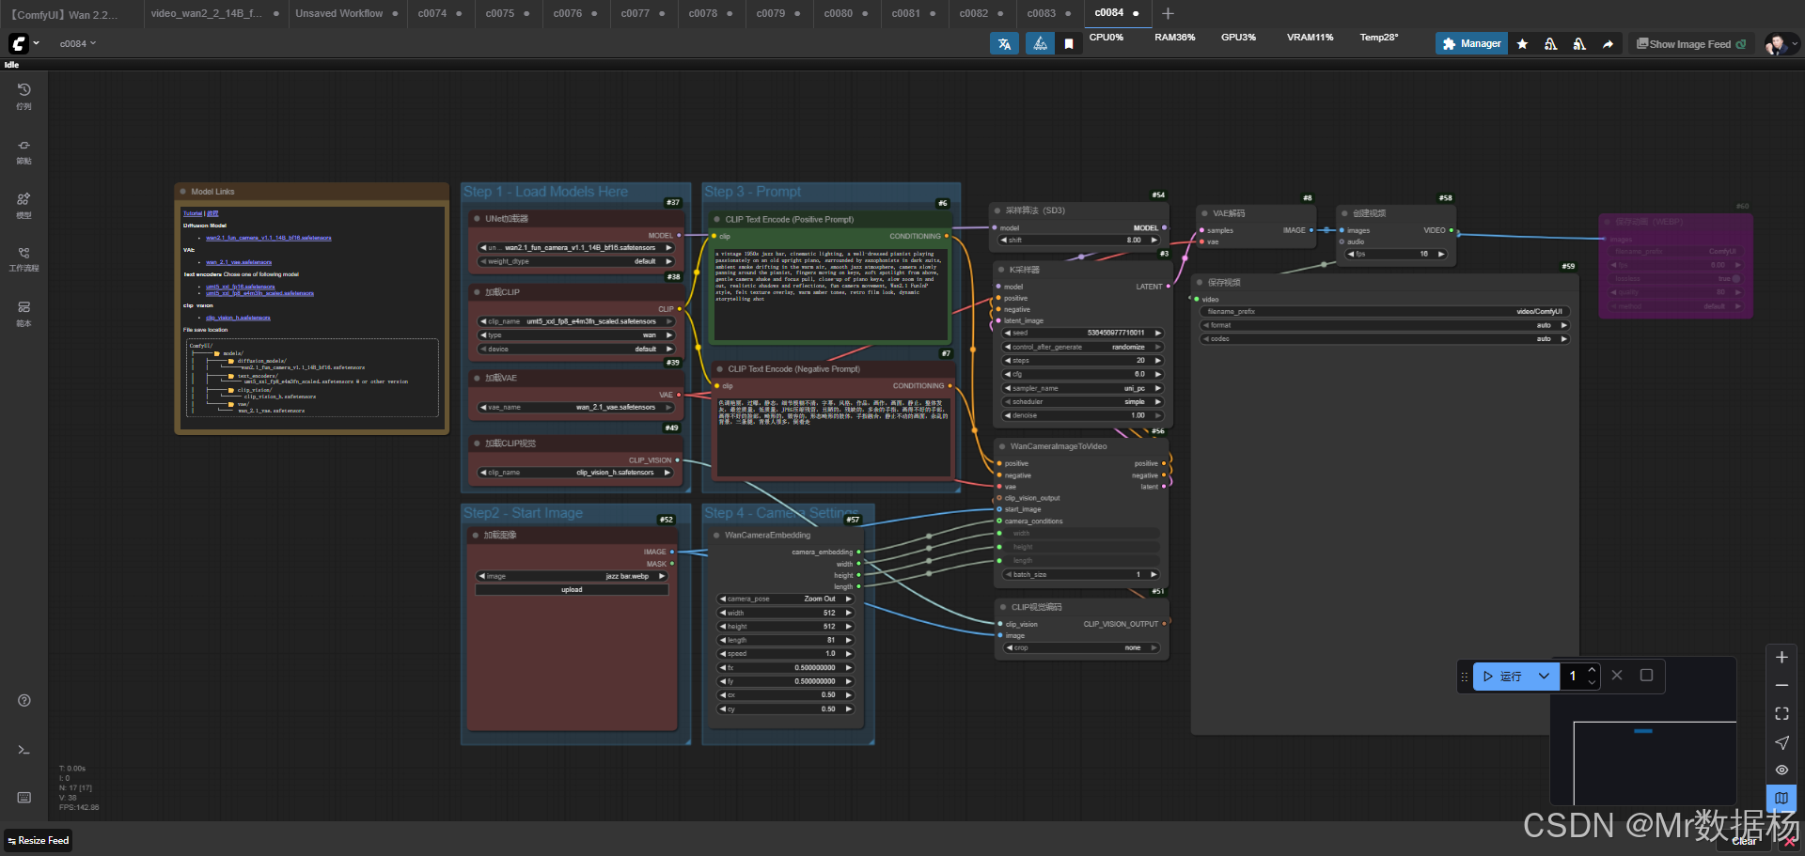Screen dimensions: 1805x856
Task: Open the weight_dtype combo in UNet loader
Action: coord(577,261)
